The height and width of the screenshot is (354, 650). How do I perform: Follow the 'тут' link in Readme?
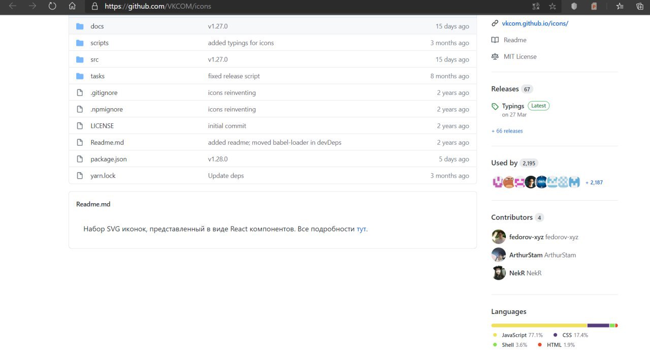361,229
